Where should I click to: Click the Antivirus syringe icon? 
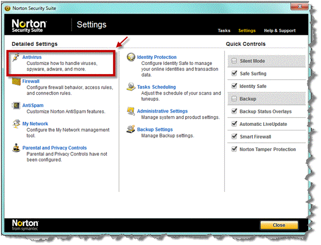[x=16, y=57]
